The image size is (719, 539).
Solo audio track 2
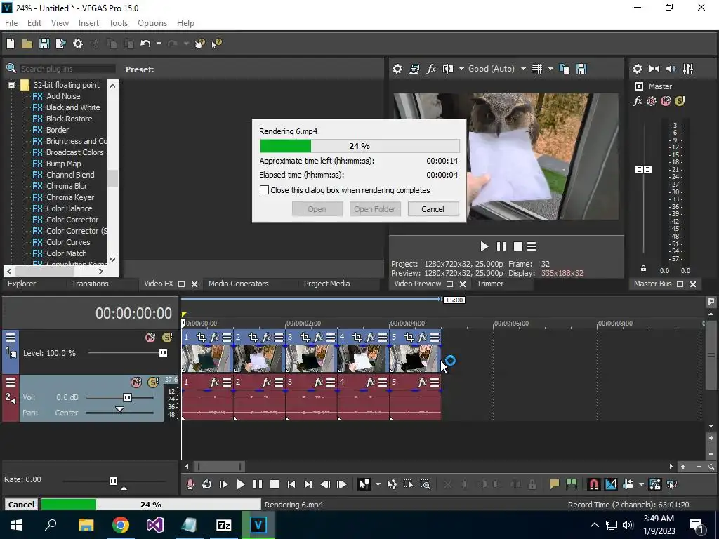[152, 382]
